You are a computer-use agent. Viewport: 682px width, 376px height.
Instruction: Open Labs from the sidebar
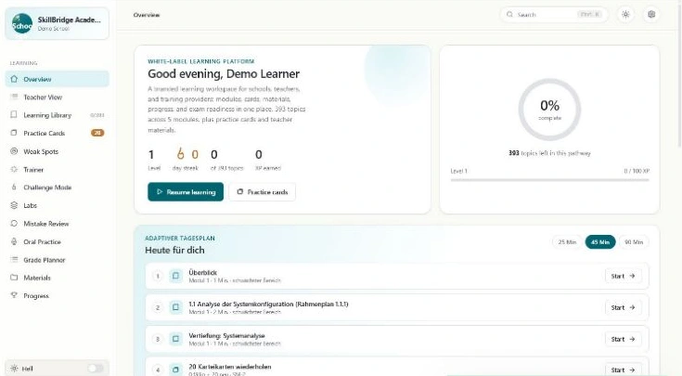57,205
